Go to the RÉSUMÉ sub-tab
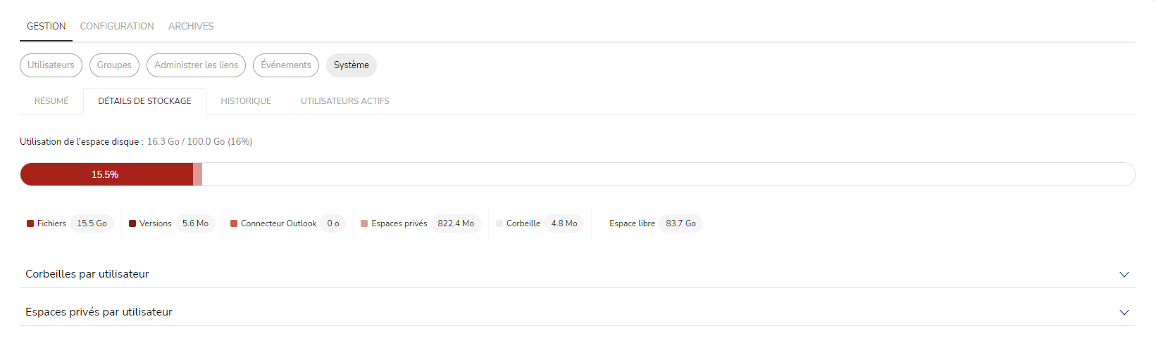The height and width of the screenshot is (364, 1156). (51, 101)
